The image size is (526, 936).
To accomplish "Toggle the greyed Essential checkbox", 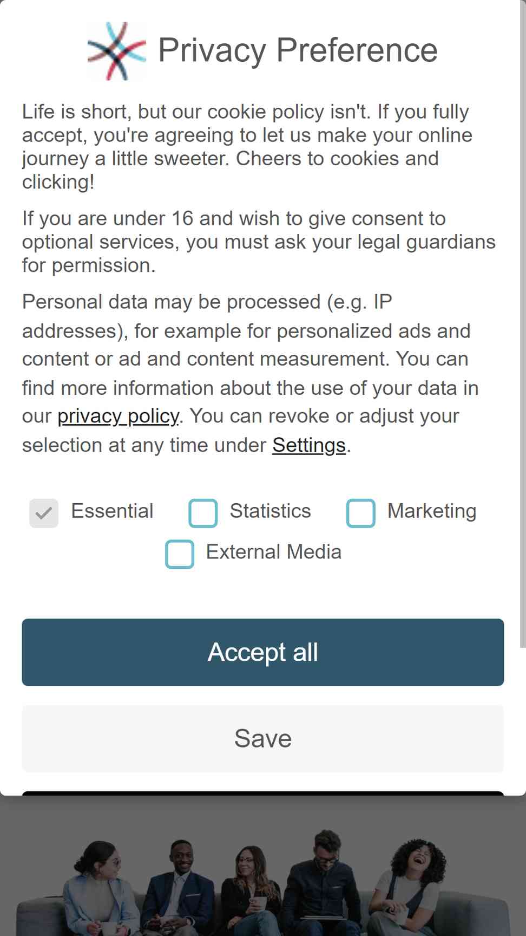I will 44,513.
